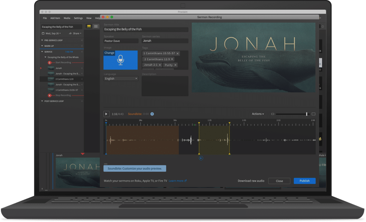The image size is (366, 222).
Task: Remove the 1 Corinthians 15:55-57 tag
Action: 177,53
